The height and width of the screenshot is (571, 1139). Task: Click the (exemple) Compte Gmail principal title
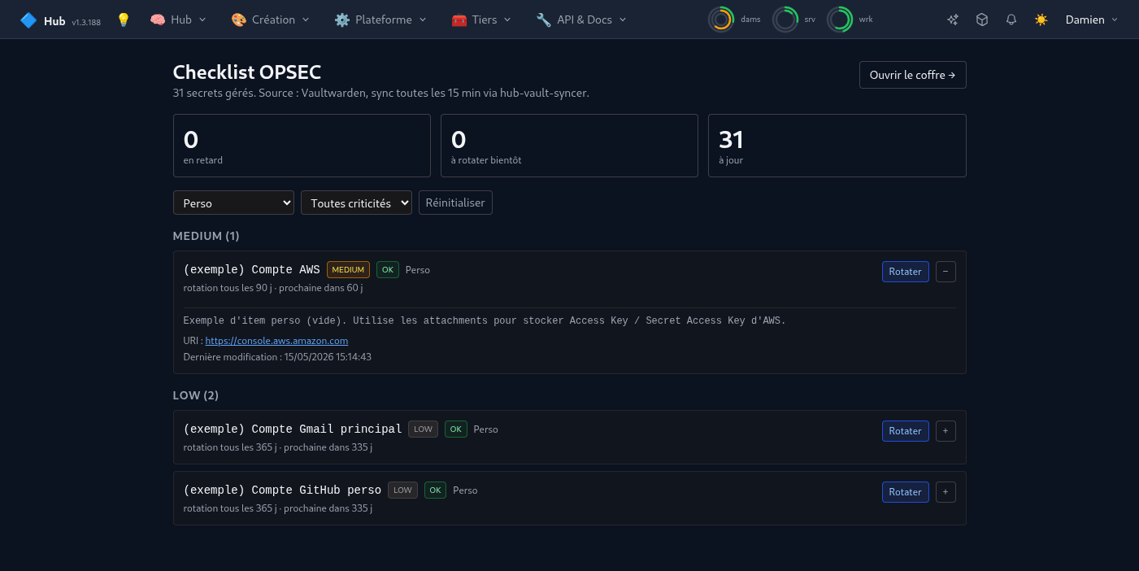(293, 429)
